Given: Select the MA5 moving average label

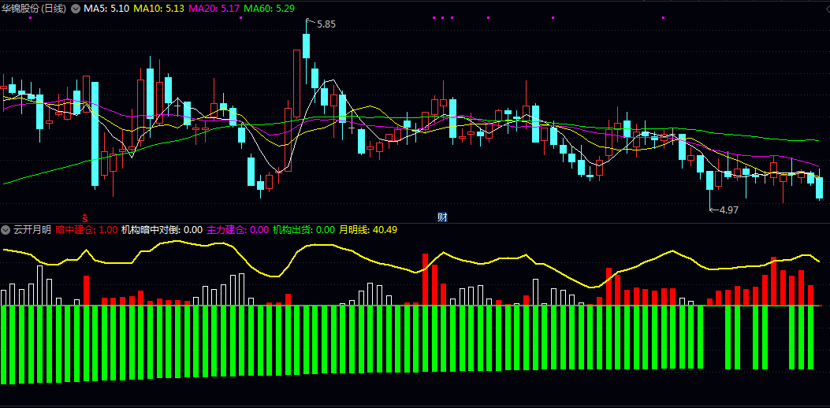Looking at the screenshot, I should point(106,9).
